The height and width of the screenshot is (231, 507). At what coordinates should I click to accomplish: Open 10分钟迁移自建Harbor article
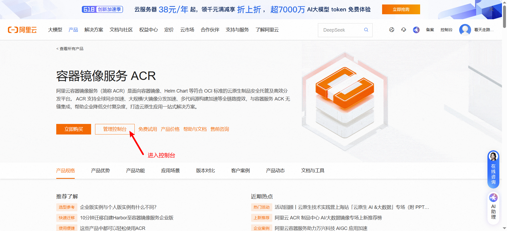tap(127, 218)
